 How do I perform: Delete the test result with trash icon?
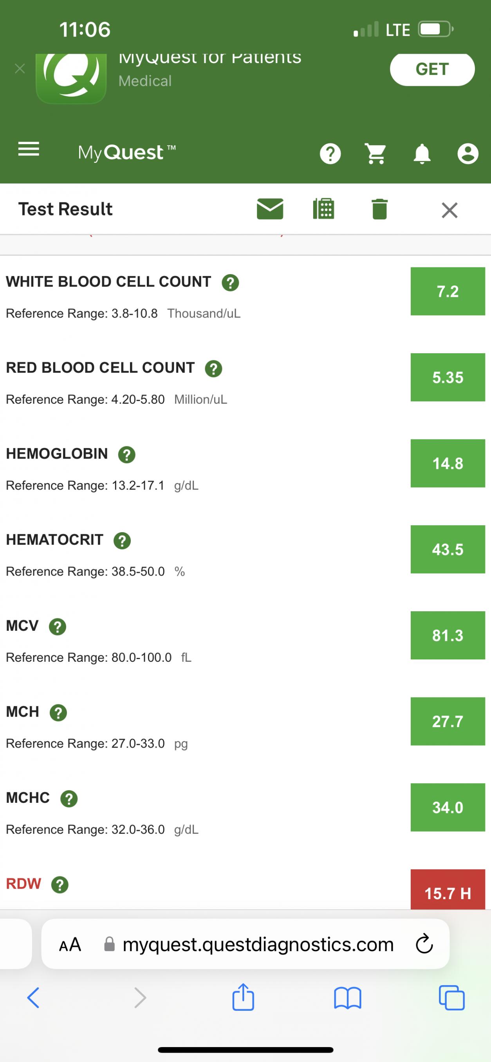tap(379, 209)
